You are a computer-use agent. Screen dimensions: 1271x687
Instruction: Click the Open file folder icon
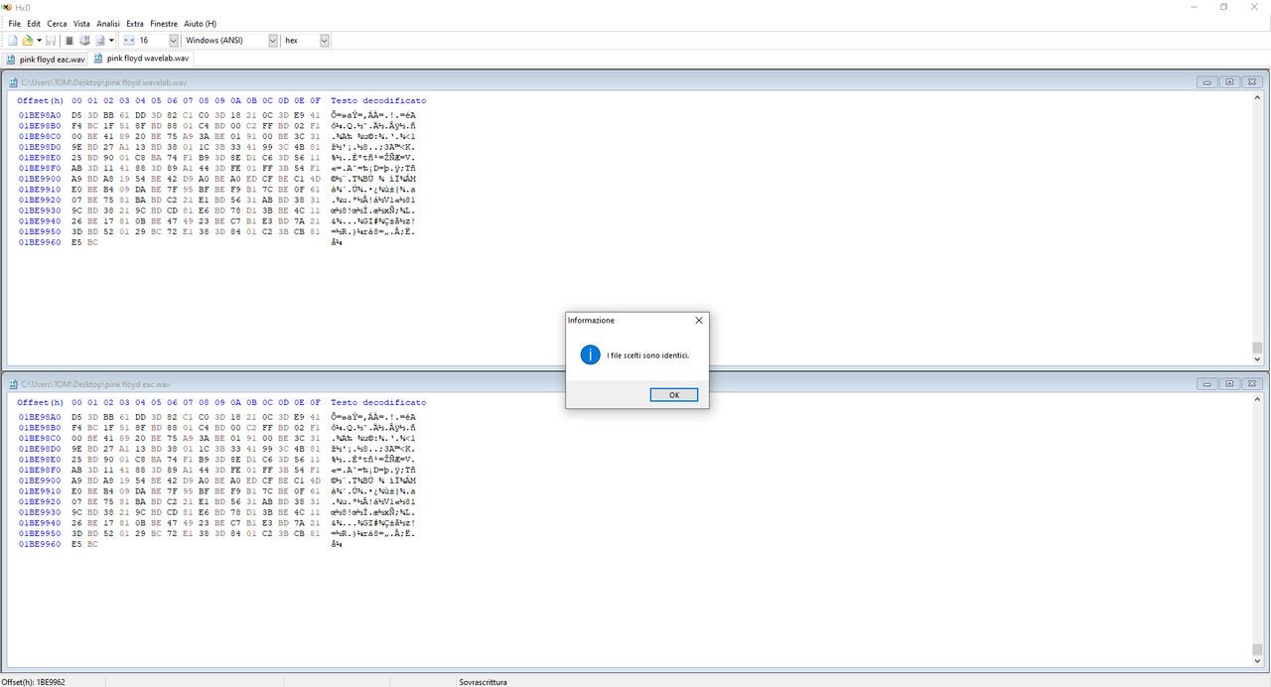click(28, 41)
